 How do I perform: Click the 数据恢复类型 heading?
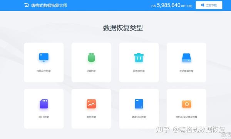(123, 28)
